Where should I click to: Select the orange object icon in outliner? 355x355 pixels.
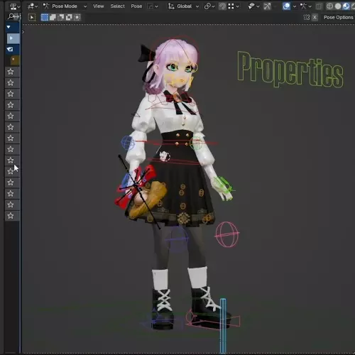tap(15, 60)
